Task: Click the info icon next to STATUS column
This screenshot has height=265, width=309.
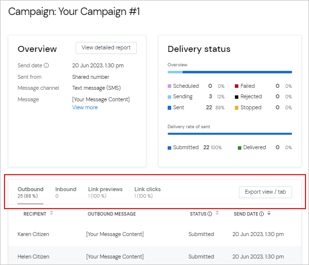Action: [209, 214]
